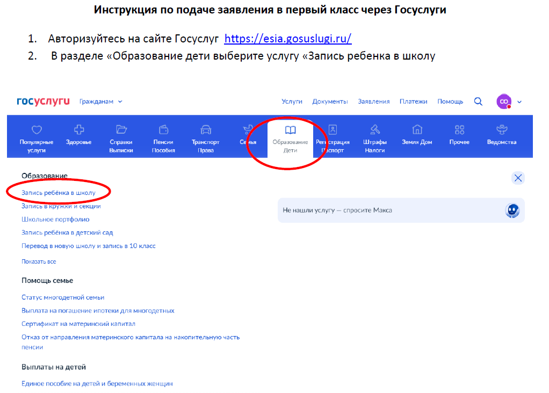Open the Ведомства eagle emblem icon
Image resolution: width=549 pixels, height=393 pixels.
(502, 130)
